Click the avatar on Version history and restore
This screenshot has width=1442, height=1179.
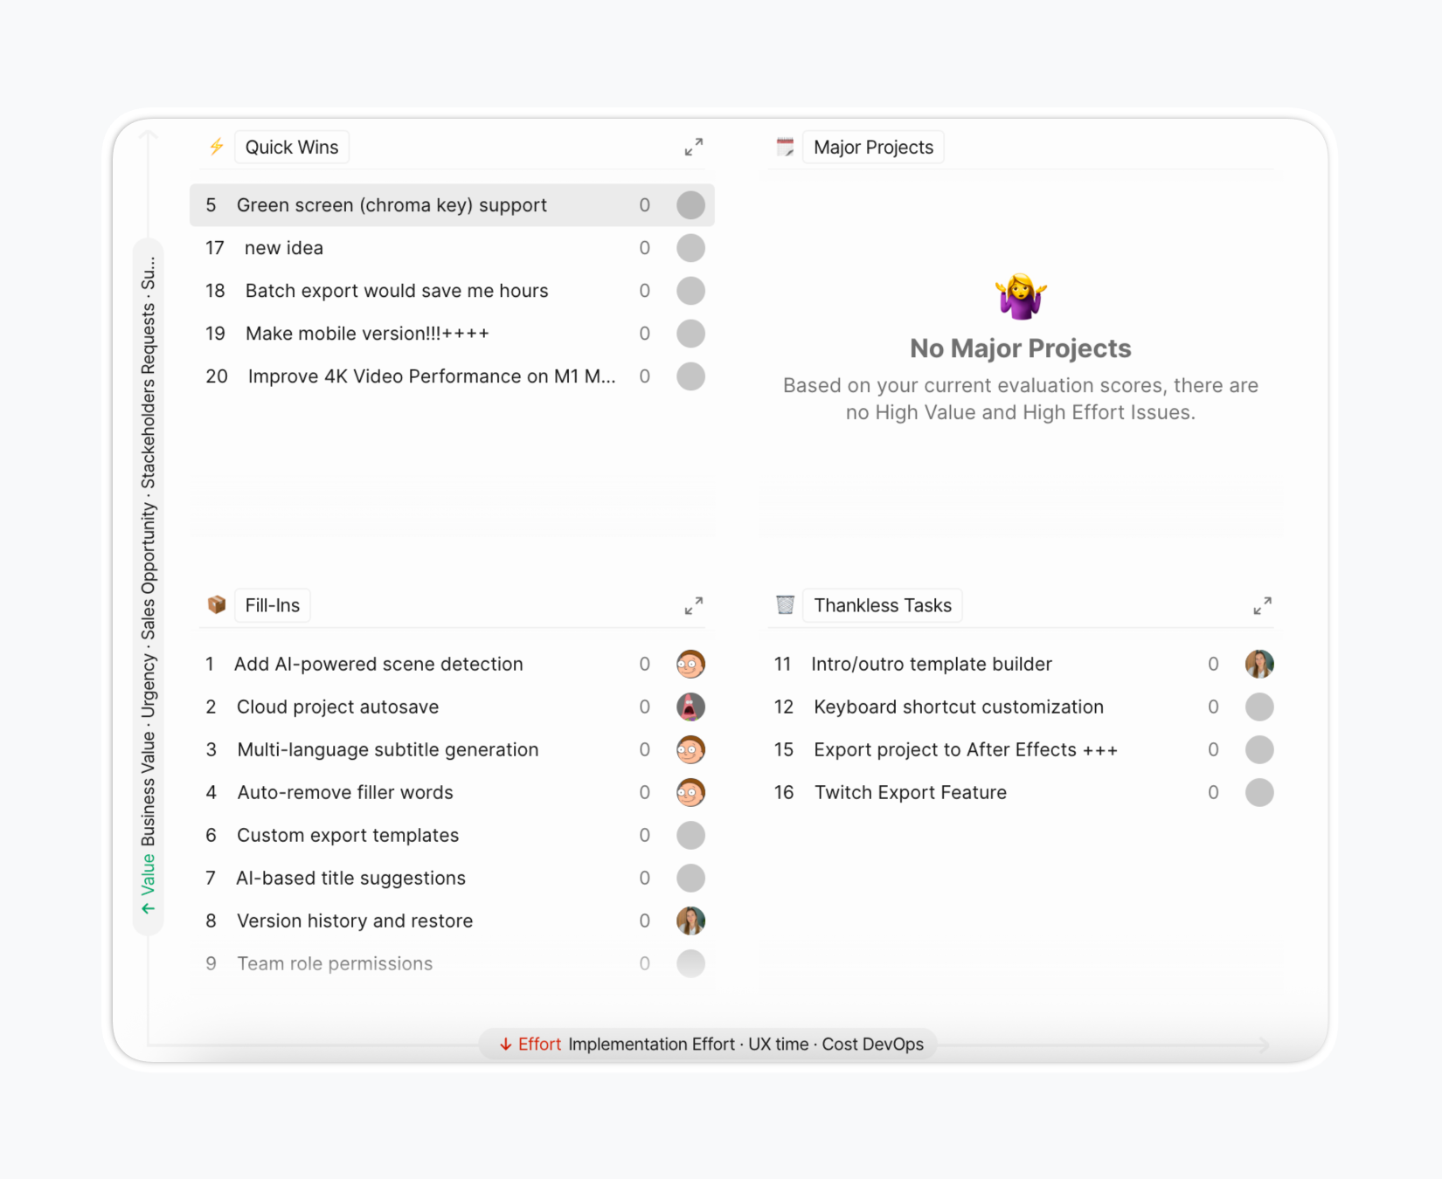tap(690, 920)
